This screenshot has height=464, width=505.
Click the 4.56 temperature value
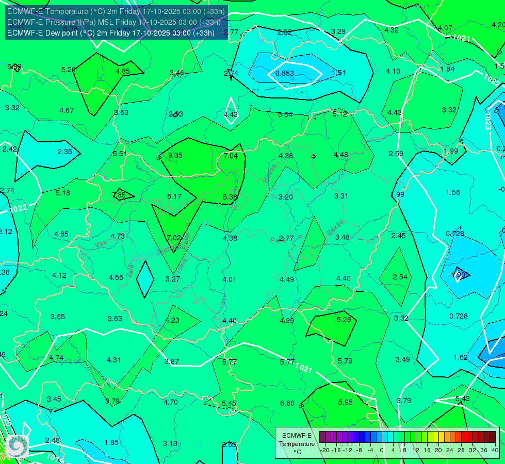click(116, 277)
